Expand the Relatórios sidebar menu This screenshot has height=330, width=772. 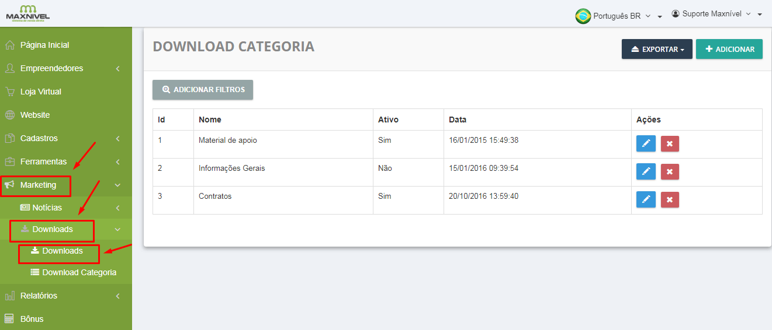[39, 296]
